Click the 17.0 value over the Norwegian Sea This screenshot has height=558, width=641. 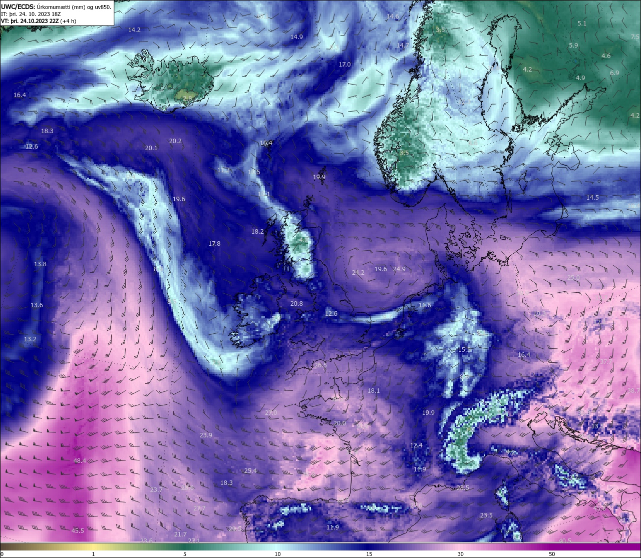[345, 65]
